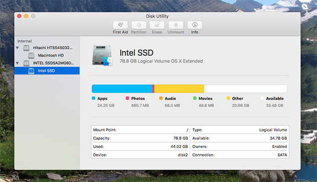Click the INTEL SSDSA2M080 drive icon

(26, 63)
